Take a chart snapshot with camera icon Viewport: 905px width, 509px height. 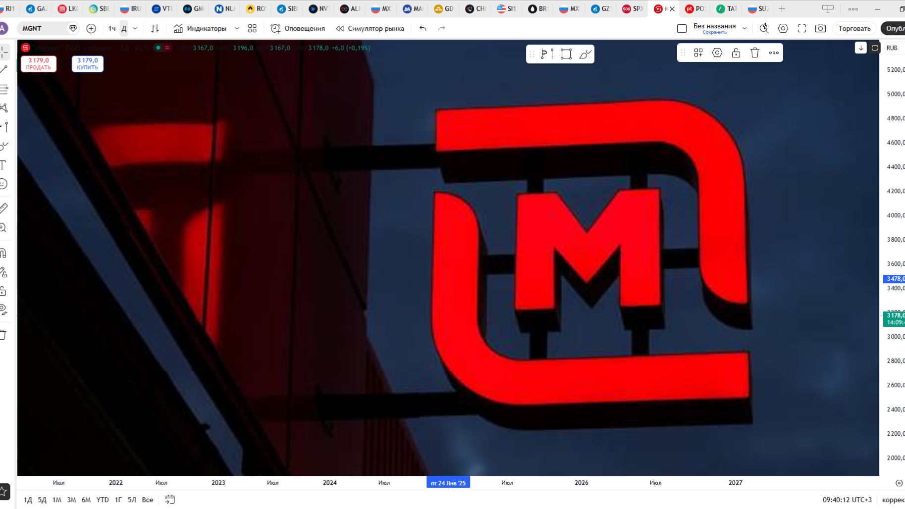(820, 28)
